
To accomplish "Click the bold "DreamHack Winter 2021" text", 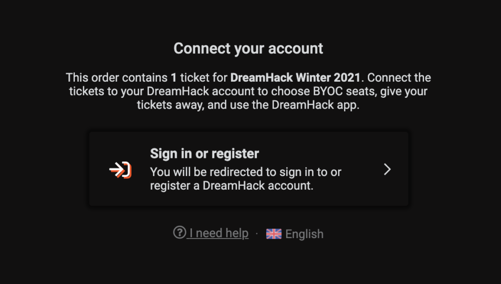I will click(295, 78).
